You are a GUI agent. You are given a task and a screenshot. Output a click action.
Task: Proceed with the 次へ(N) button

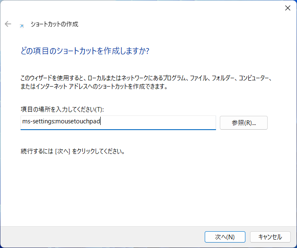[225, 237]
